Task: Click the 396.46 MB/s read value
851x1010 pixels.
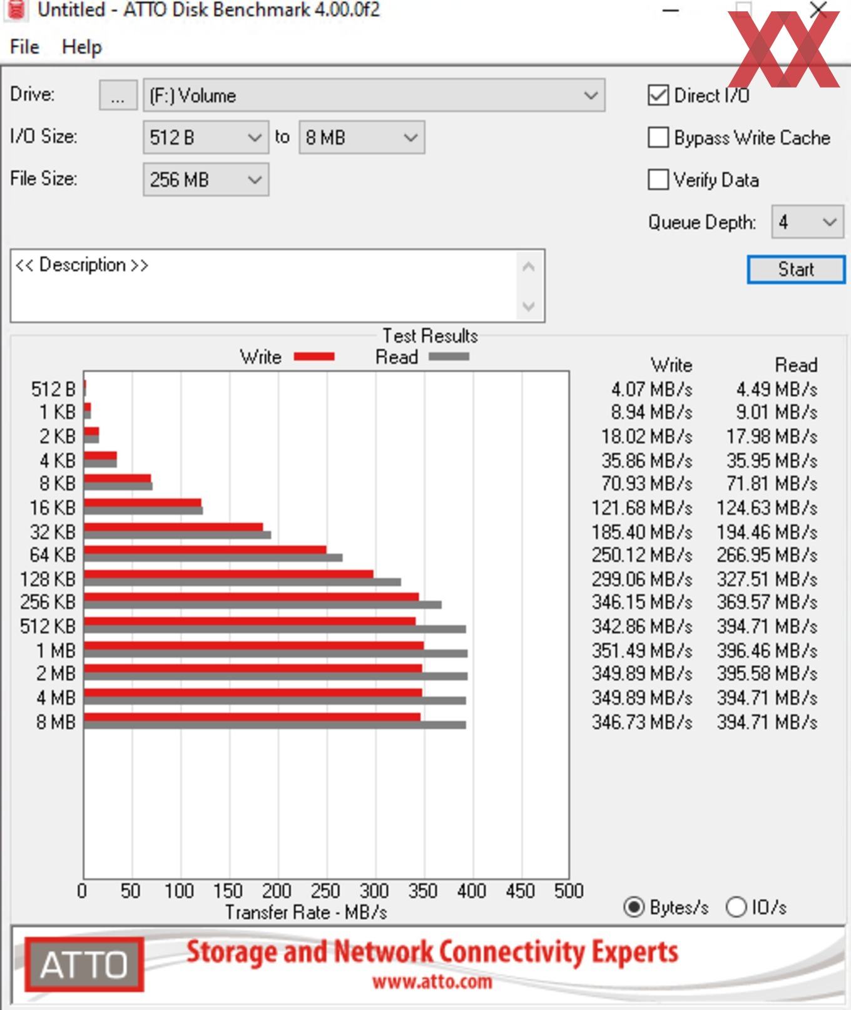Action: [x=767, y=650]
